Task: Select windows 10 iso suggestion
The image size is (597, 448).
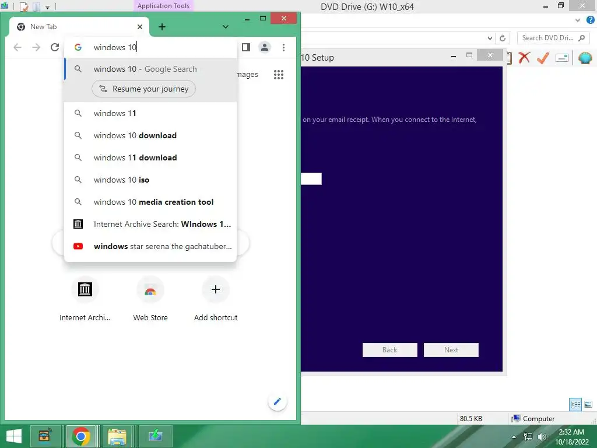Action: tap(150, 180)
